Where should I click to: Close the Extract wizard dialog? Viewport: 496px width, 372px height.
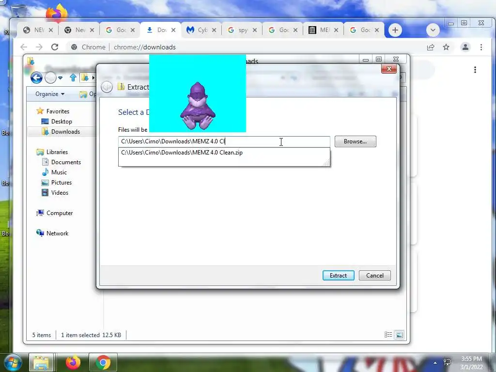coord(389,69)
